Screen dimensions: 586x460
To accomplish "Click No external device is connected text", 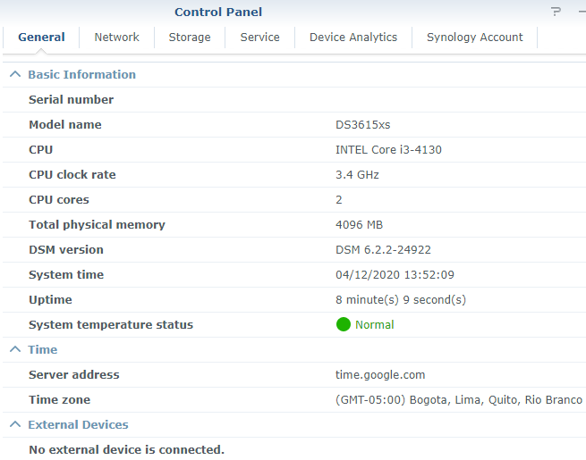I will pos(126,449).
